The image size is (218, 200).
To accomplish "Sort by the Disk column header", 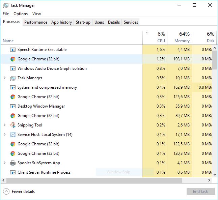I will (x=204, y=37).
